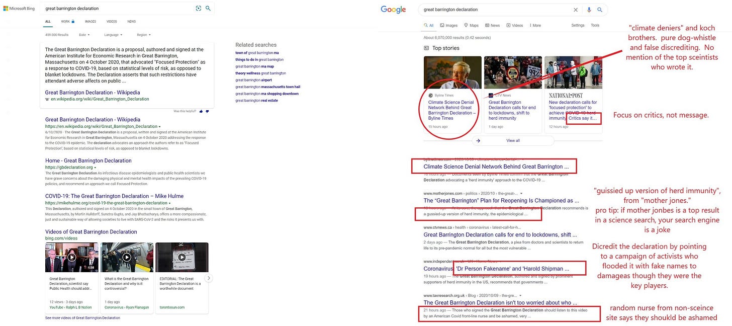This screenshot has width=732, height=326.
Task: Open the Byline Times top story card
Action: tap(452, 94)
